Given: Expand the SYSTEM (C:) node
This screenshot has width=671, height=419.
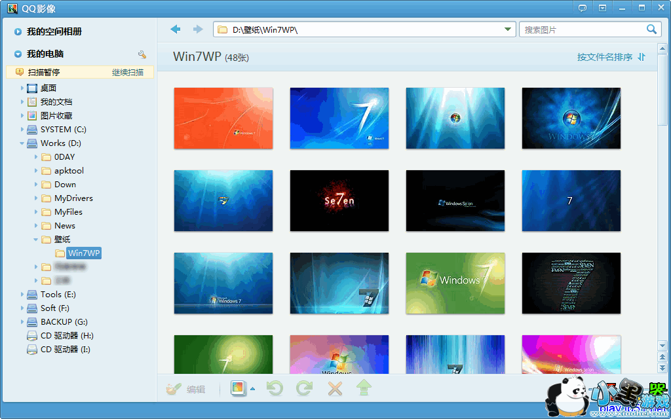Looking at the screenshot, I should pos(22,129).
